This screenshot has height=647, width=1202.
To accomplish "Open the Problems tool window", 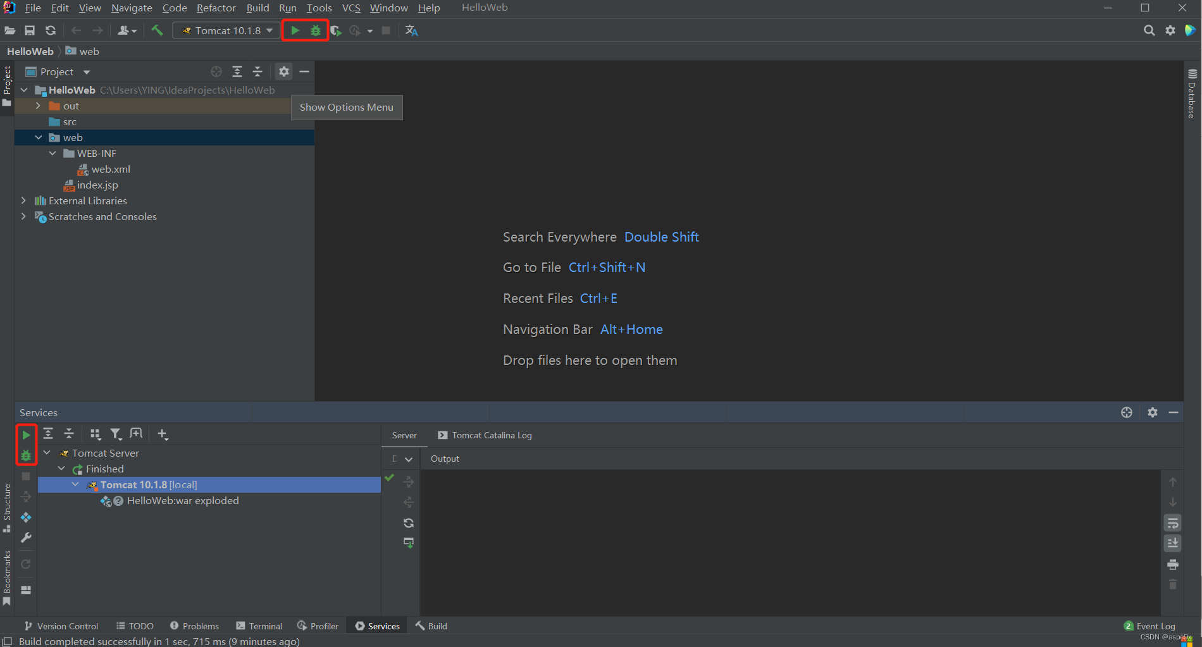I will click(194, 626).
